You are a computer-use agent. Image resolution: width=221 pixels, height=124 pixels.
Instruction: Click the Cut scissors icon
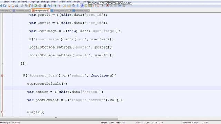tap(22, 6)
